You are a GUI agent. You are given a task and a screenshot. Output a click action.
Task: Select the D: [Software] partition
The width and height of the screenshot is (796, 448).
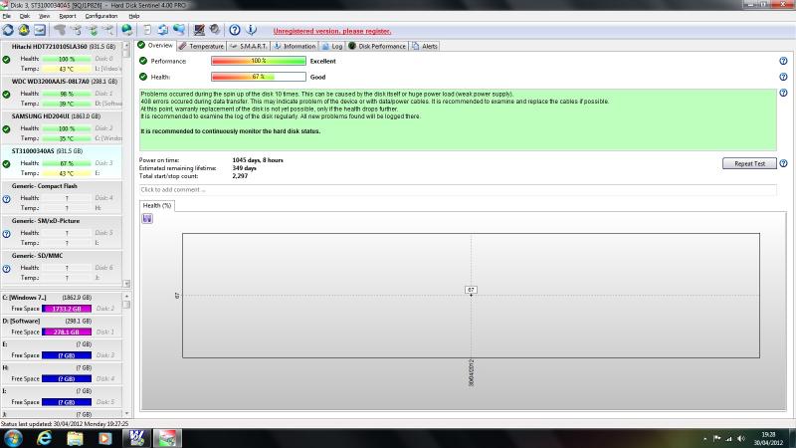click(62, 327)
